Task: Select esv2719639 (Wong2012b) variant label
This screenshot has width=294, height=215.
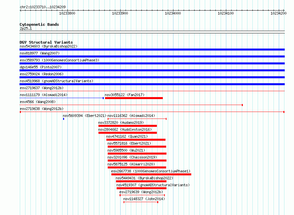Action: coord(141,192)
